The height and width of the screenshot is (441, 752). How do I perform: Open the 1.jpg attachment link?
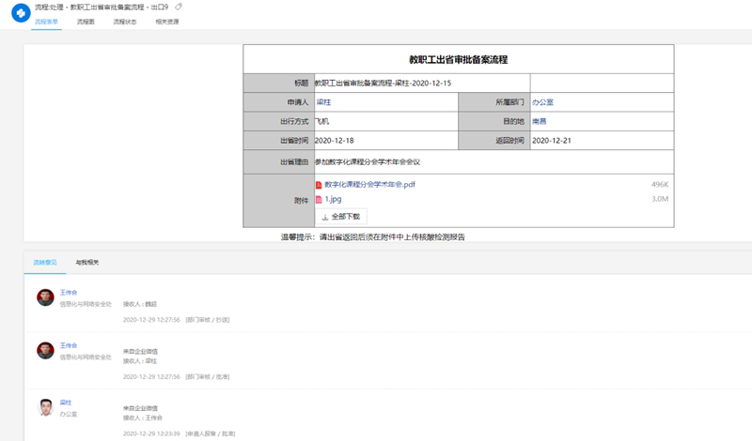point(333,200)
